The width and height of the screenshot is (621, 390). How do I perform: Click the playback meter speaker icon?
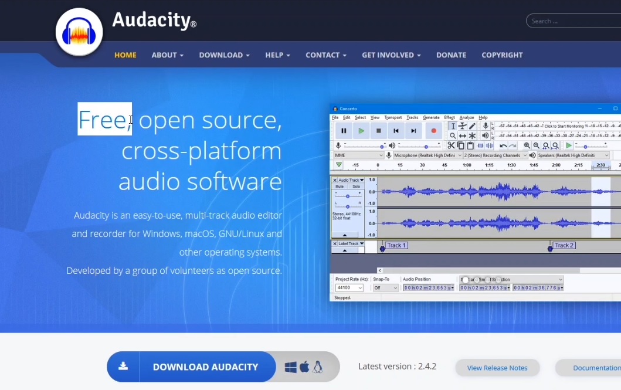[486, 136]
